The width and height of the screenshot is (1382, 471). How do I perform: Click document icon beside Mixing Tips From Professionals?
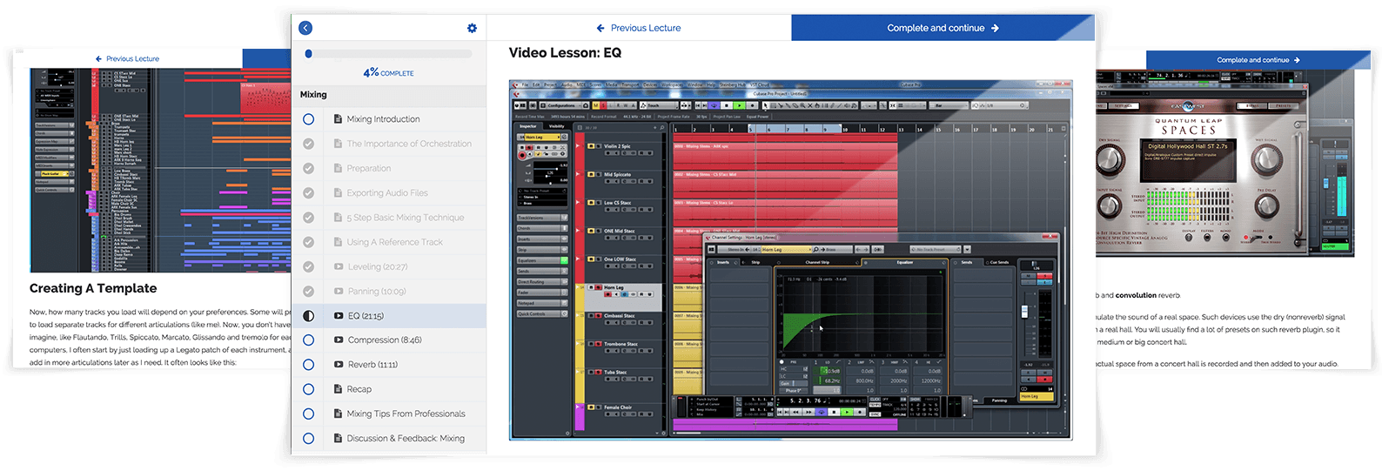point(339,414)
